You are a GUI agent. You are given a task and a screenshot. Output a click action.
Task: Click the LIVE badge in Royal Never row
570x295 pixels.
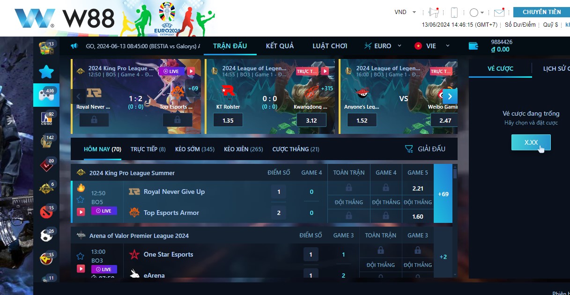pos(104,211)
